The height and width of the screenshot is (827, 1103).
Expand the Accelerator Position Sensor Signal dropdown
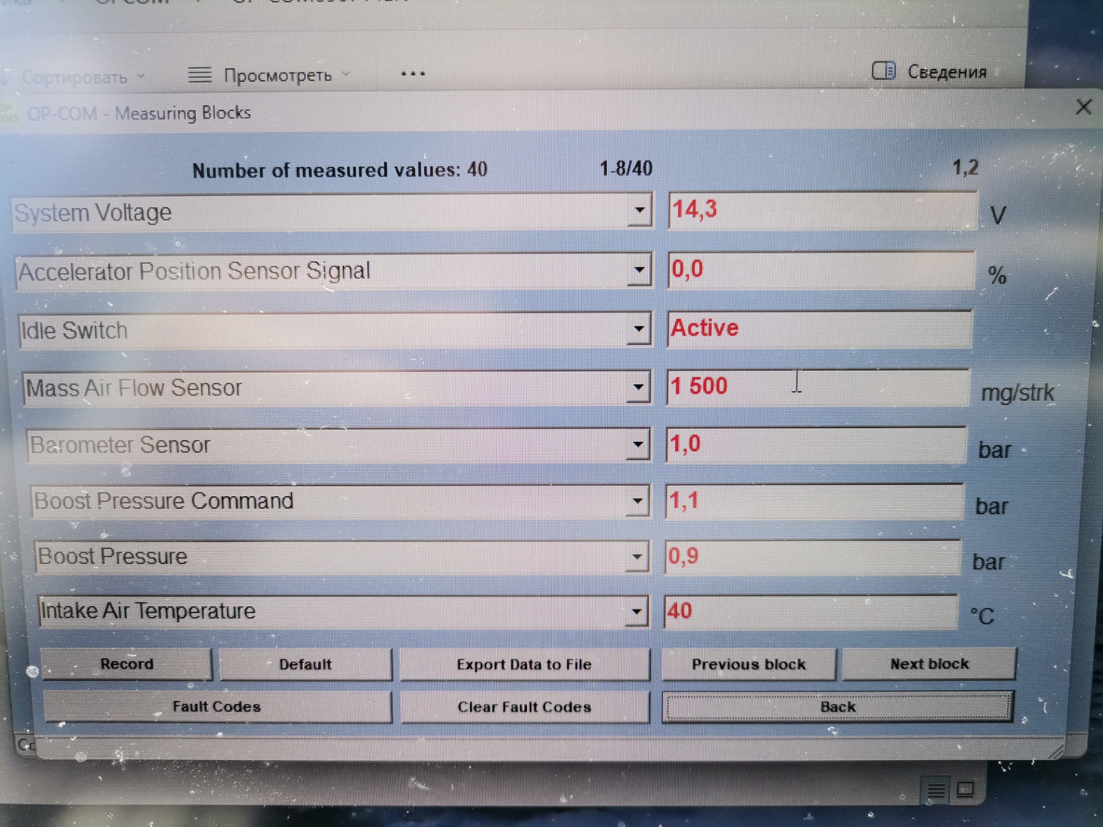(x=639, y=270)
